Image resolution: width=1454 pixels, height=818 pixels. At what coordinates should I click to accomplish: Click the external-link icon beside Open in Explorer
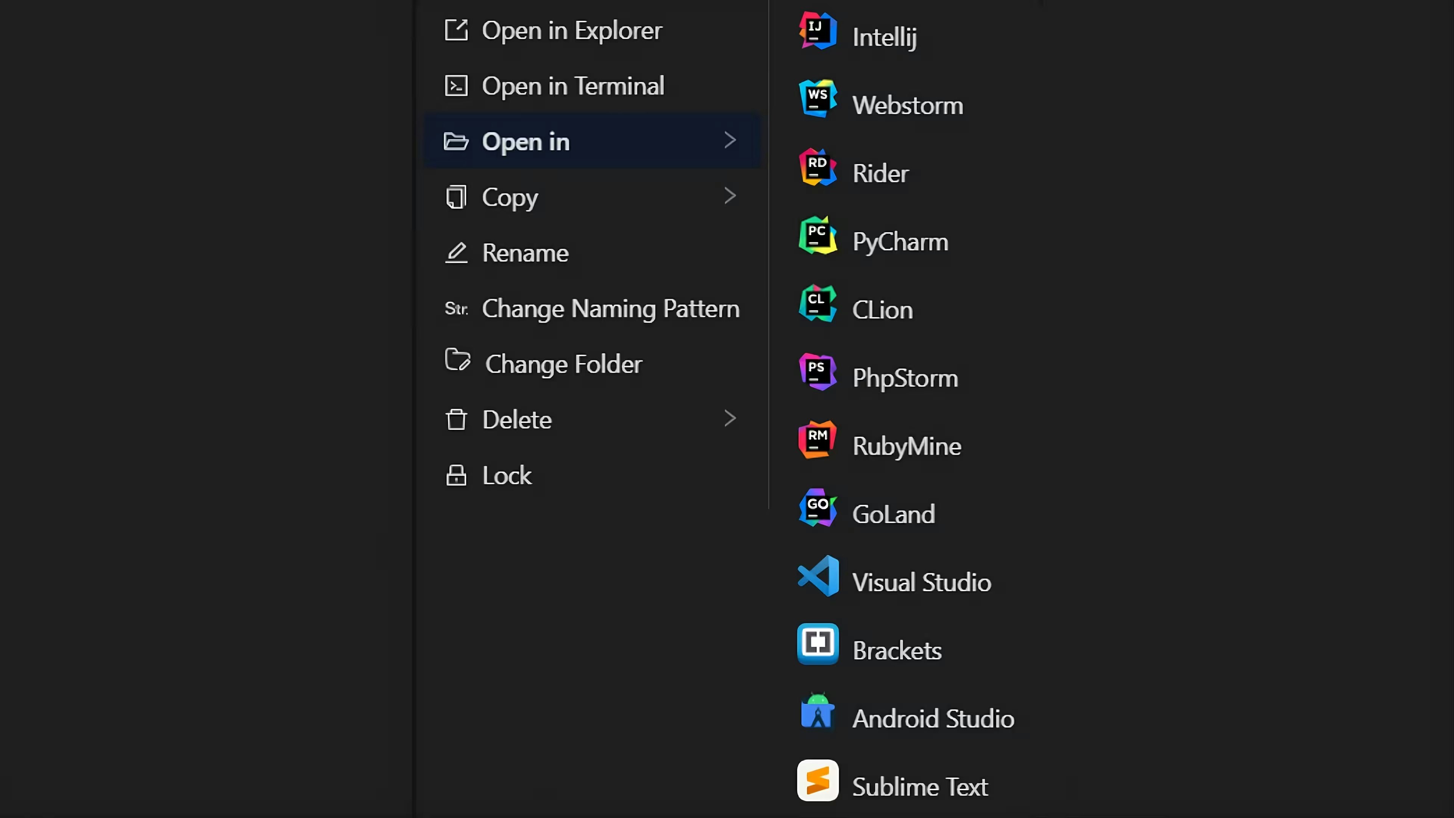[456, 30]
